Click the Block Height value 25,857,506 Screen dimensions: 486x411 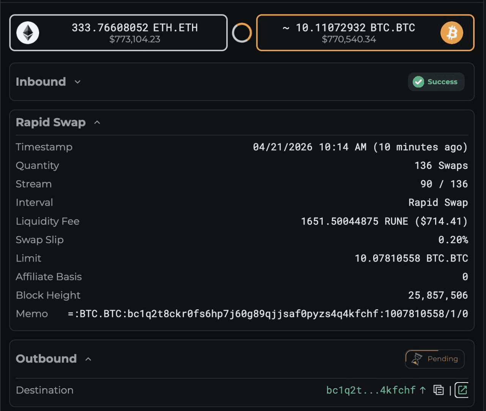[438, 295]
